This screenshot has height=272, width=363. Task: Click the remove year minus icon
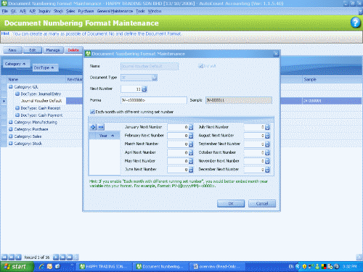tap(101, 127)
